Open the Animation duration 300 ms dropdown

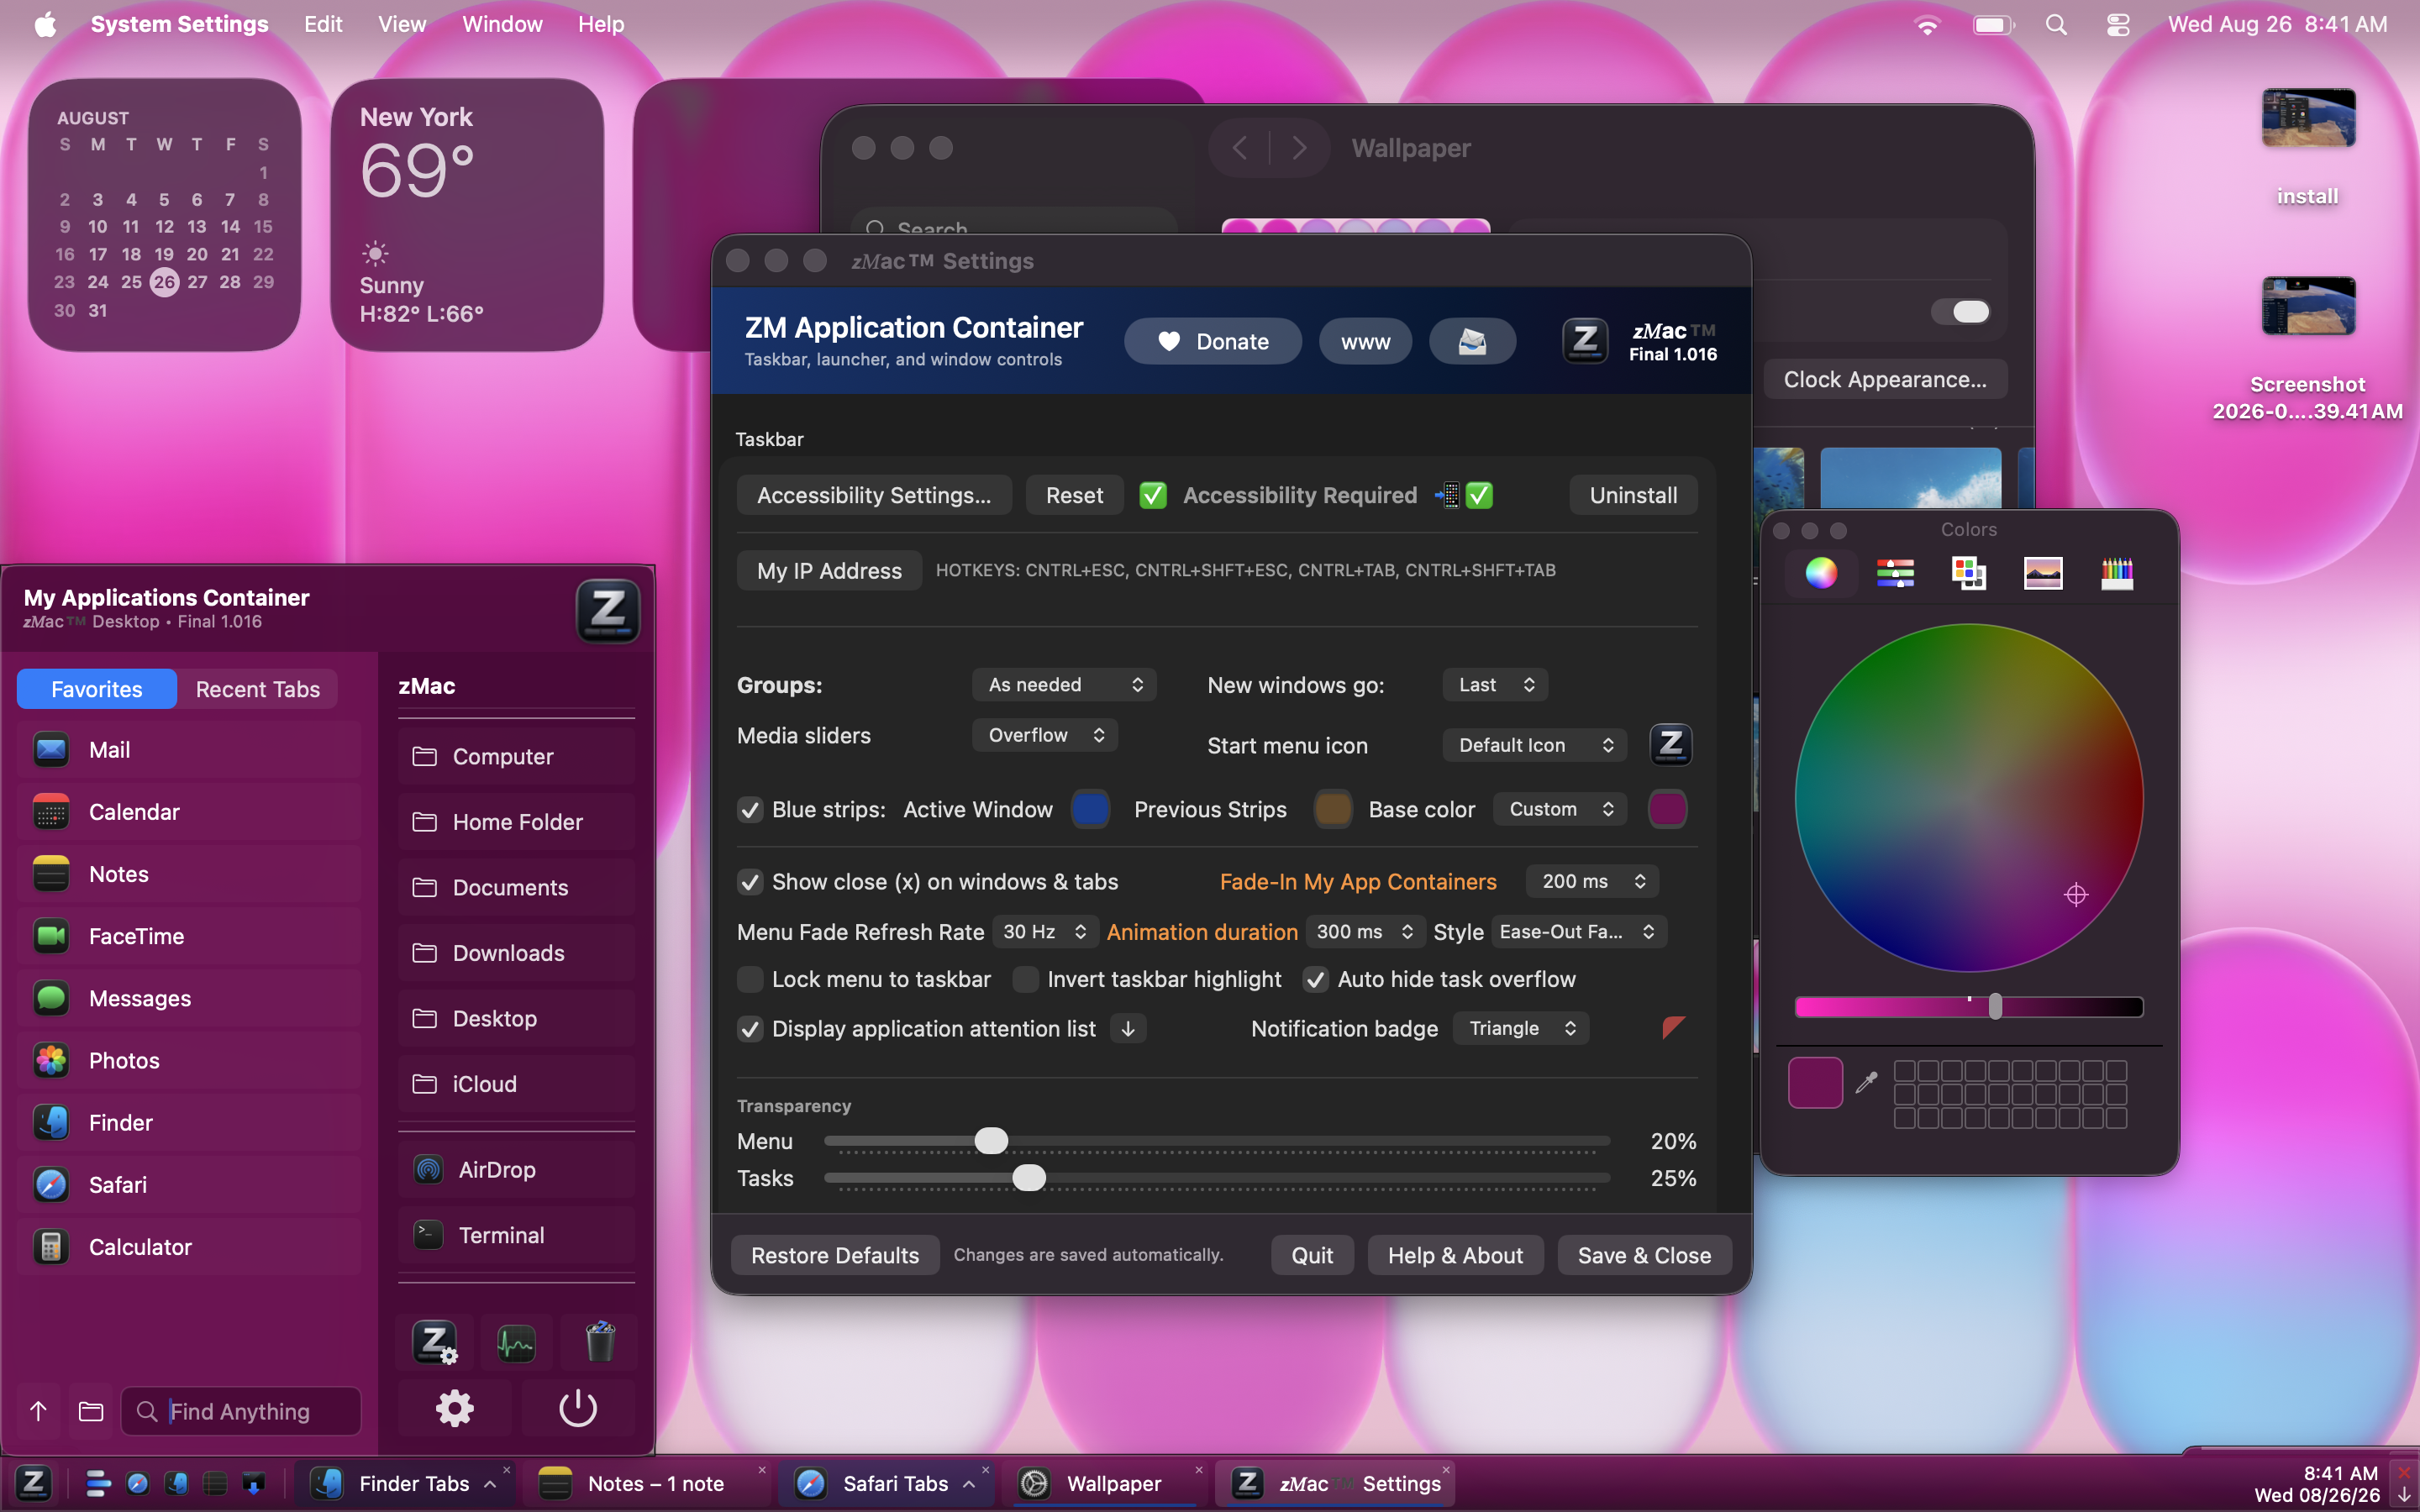click(x=1366, y=932)
